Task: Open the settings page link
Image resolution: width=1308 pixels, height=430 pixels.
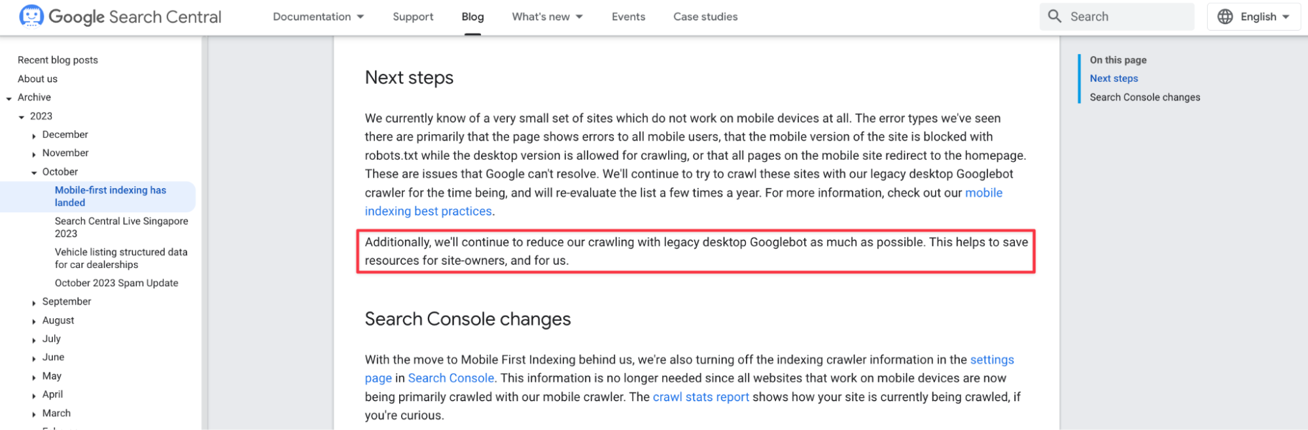Action: pos(992,359)
